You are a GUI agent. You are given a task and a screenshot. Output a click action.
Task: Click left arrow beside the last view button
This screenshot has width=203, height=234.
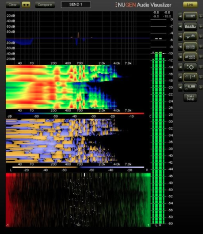click(181, 87)
